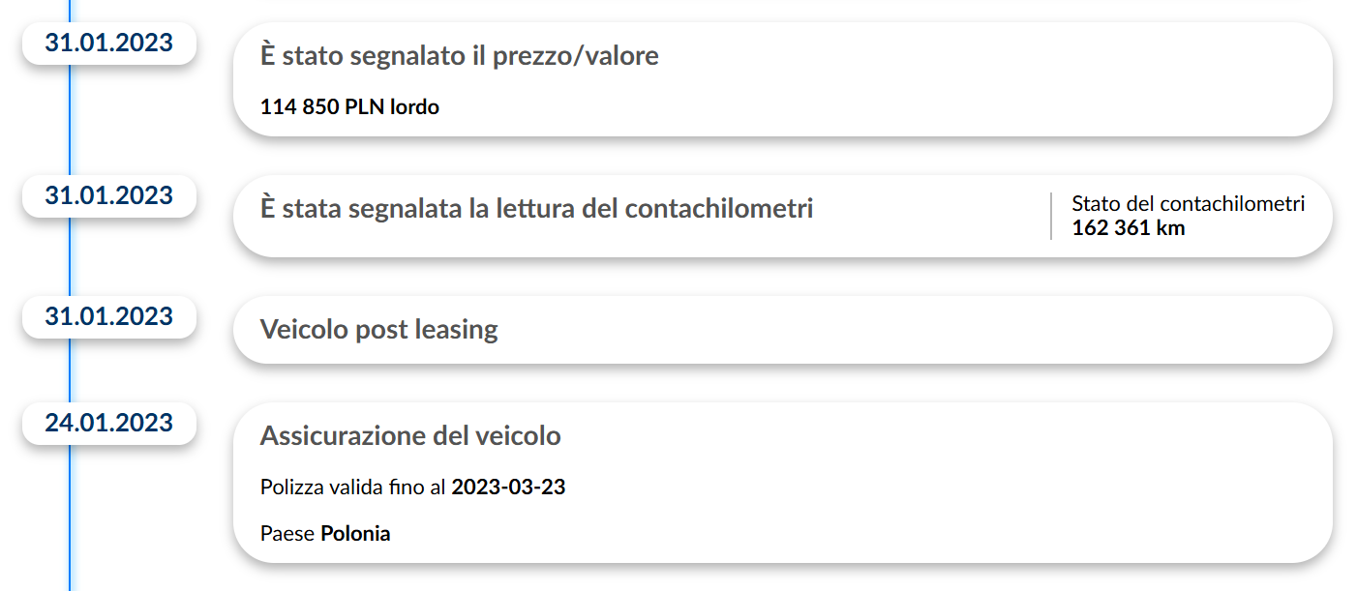The width and height of the screenshot is (1357, 591).
Task: Select the "È stato segnalato il prezzo/valore" heading
Action: coord(459,56)
